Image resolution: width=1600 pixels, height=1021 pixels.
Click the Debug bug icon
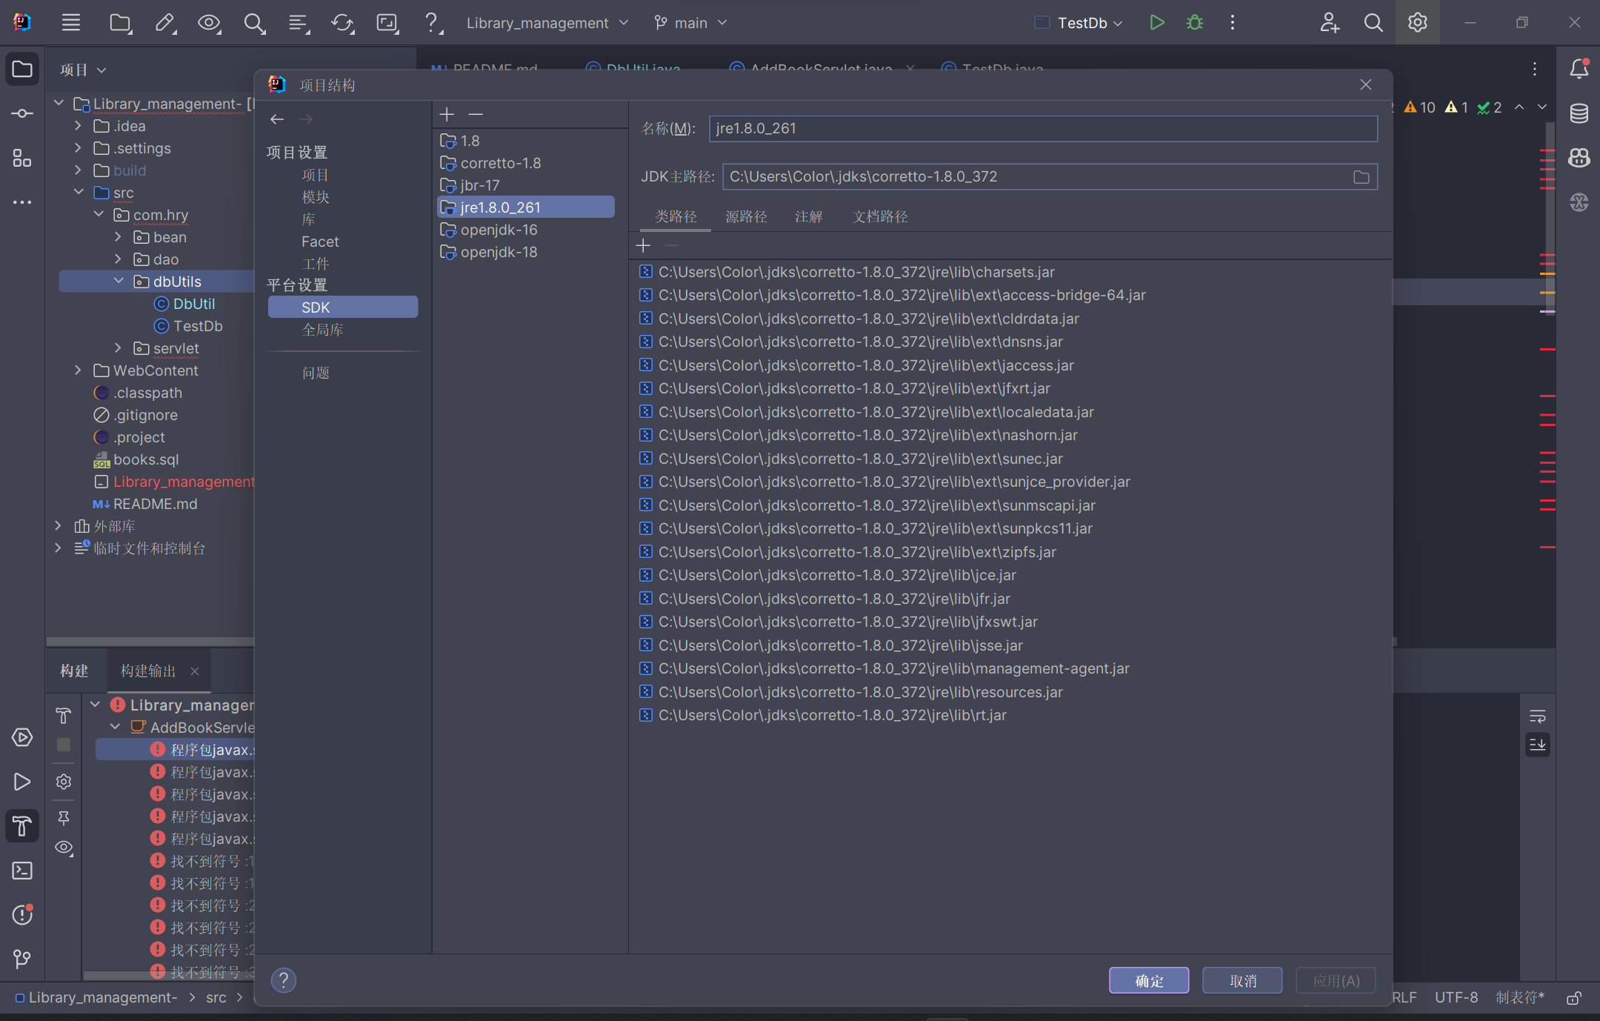pyautogui.click(x=1194, y=23)
